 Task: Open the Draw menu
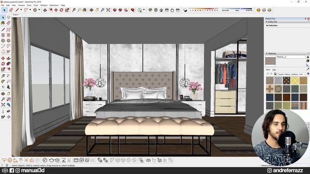tap(29, 5)
